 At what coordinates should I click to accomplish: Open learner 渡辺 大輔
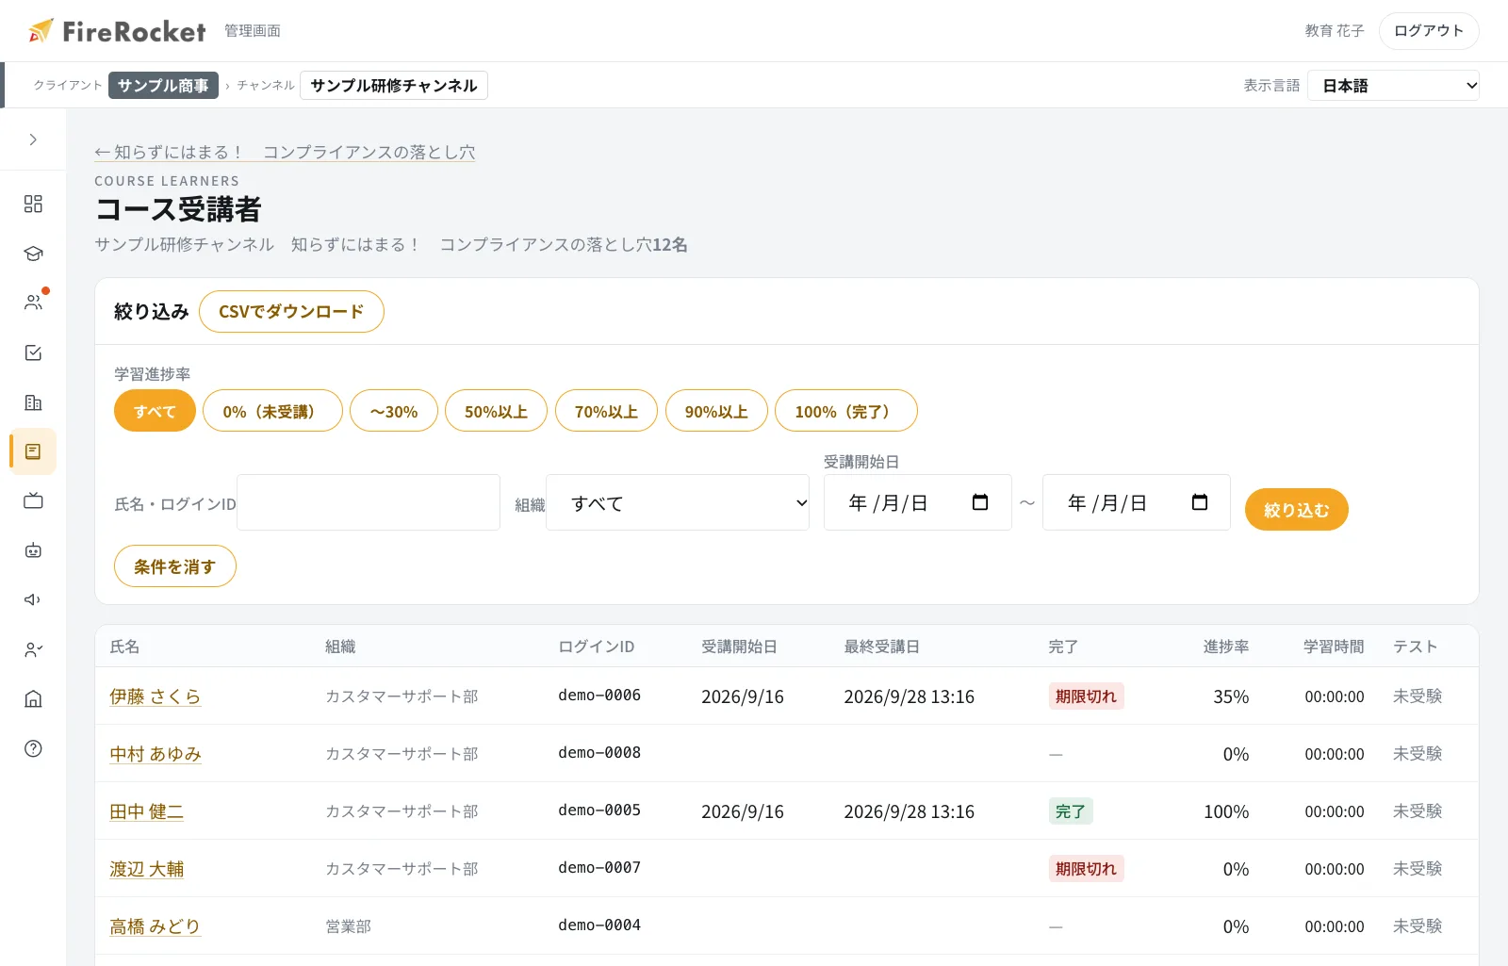[146, 869]
